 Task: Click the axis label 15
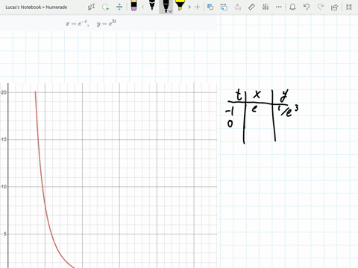pos(4,139)
